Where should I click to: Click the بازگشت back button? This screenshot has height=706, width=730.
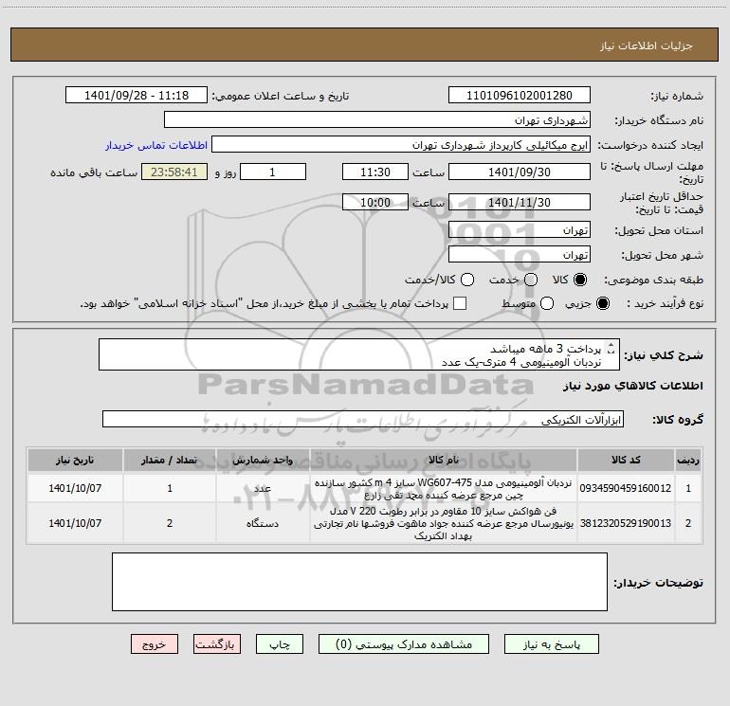217,644
